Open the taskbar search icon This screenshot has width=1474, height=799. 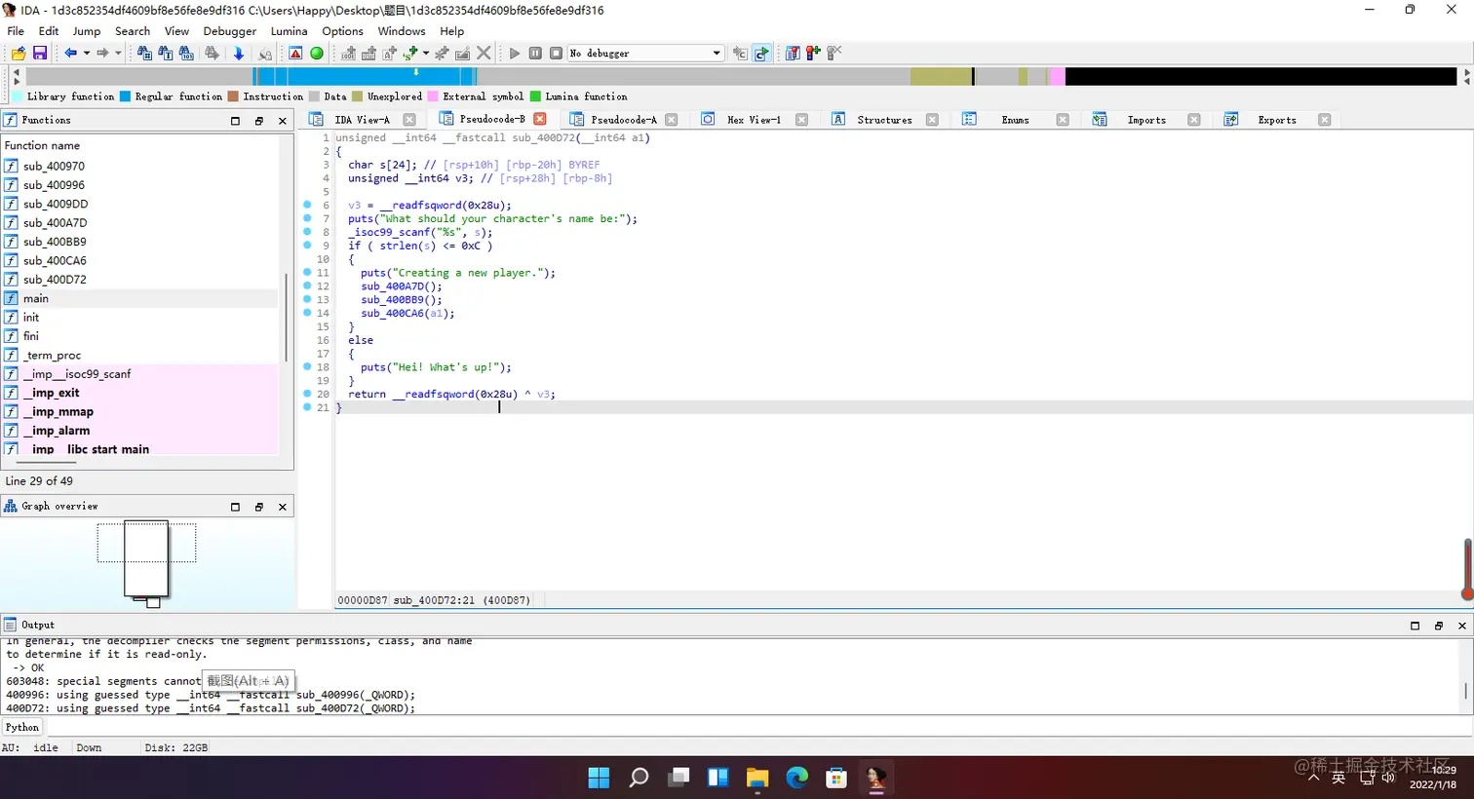pyautogui.click(x=639, y=778)
